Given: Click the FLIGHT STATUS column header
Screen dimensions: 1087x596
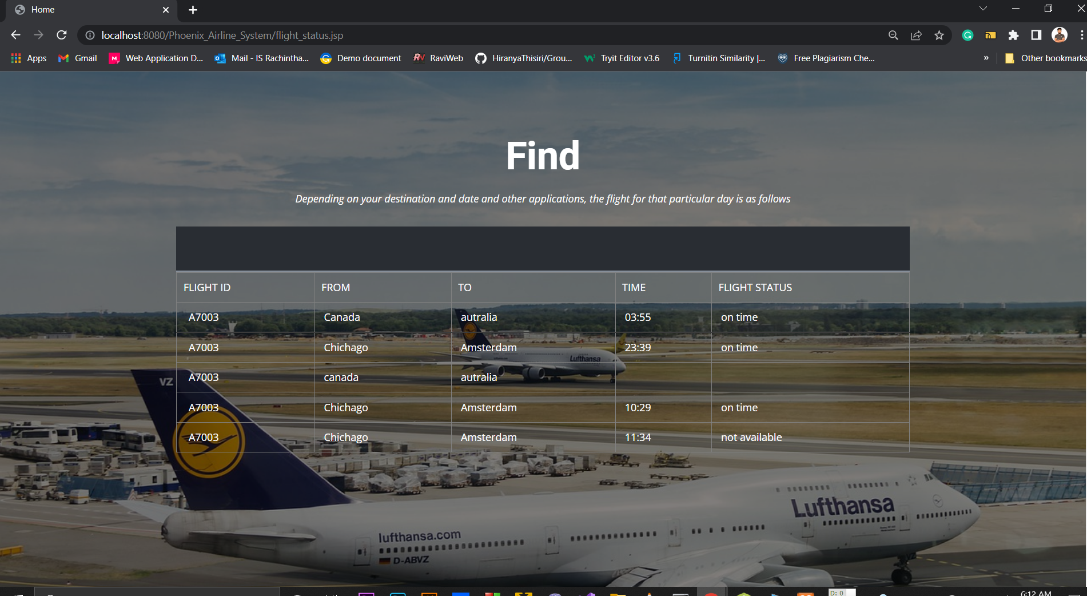Looking at the screenshot, I should tap(755, 287).
